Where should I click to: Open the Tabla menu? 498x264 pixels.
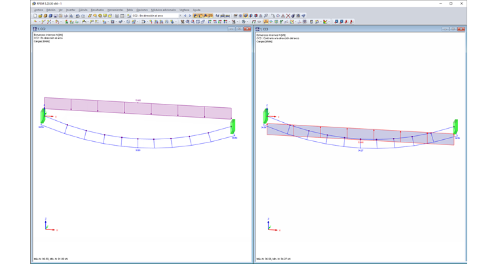(x=130, y=10)
